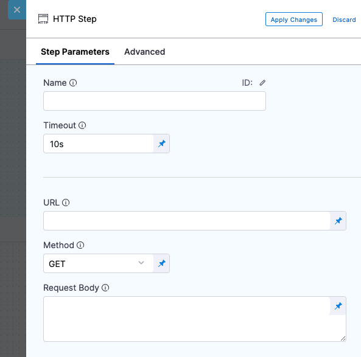Click the Apply Changes button
This screenshot has width=361, height=357.
click(294, 19)
